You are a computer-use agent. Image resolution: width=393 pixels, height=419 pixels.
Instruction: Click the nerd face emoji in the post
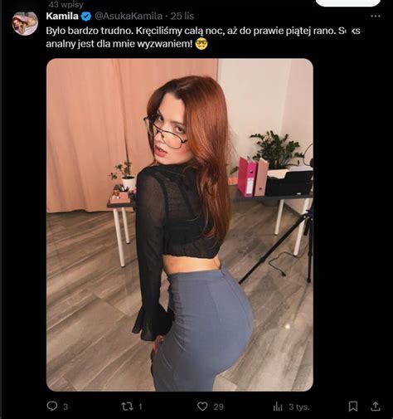[201, 44]
